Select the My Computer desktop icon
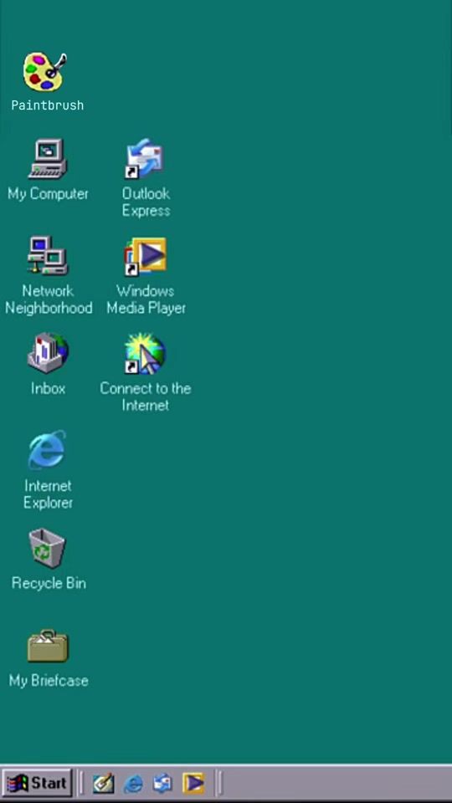452x803 pixels. [48, 159]
